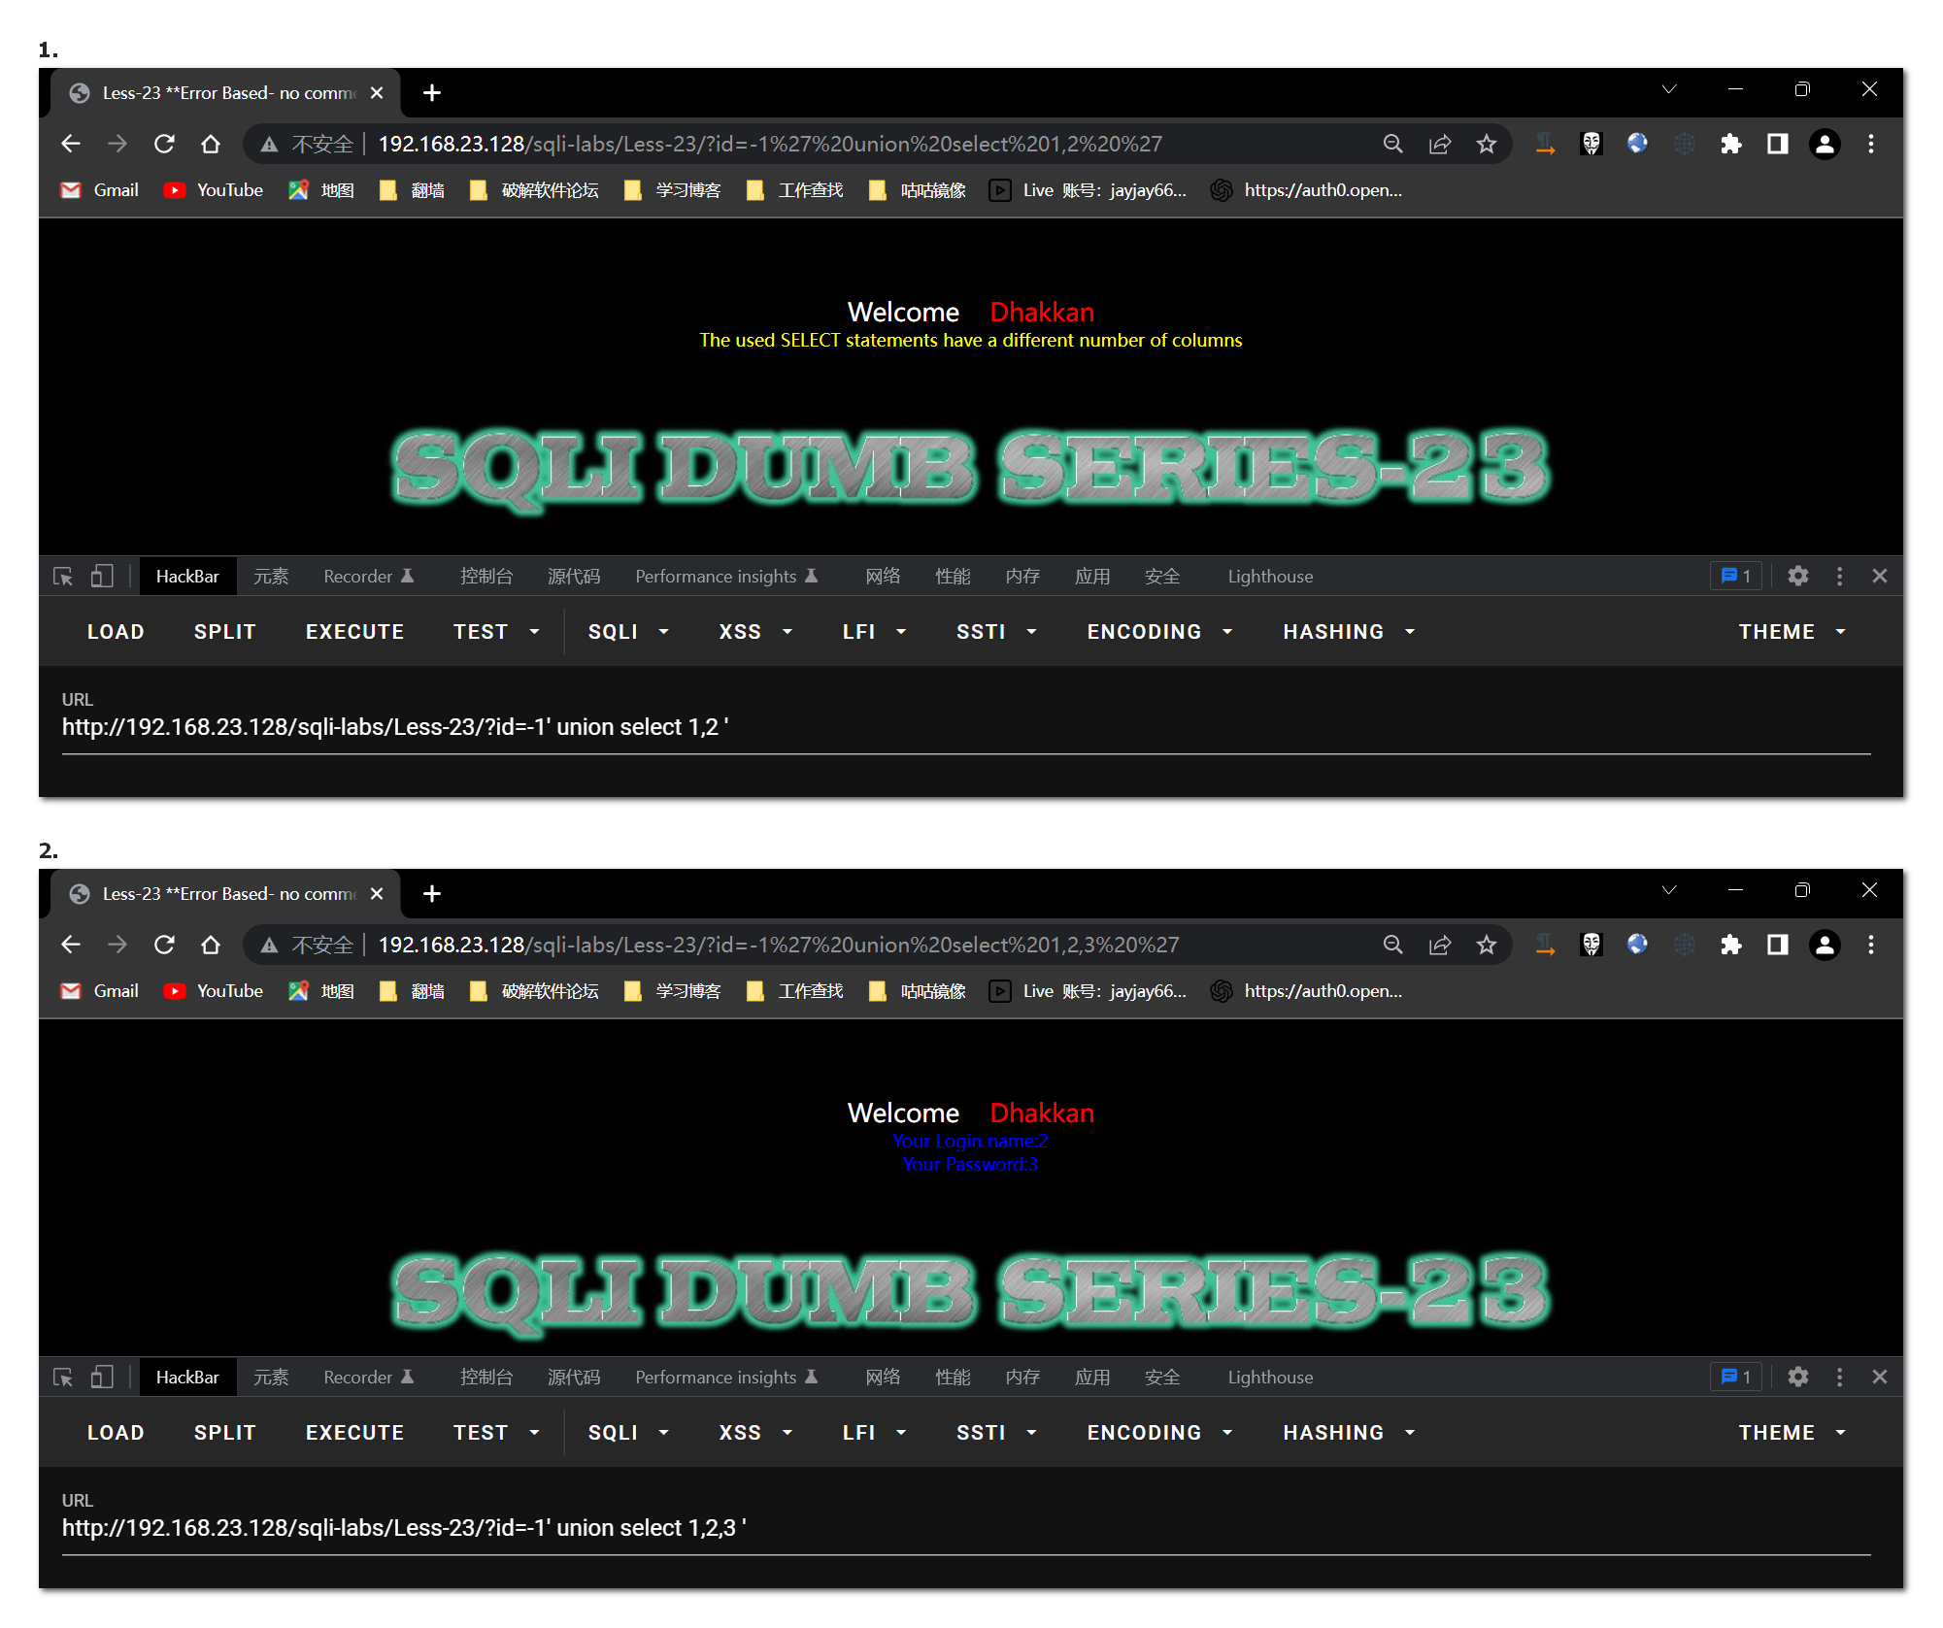
Task: Click the home icon in screenshot 2 browser
Action: [x=211, y=945]
